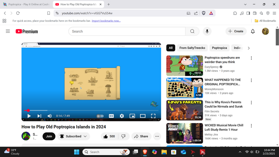
Task: Open the Kovu's Parents video thumbnail
Action: [184, 110]
